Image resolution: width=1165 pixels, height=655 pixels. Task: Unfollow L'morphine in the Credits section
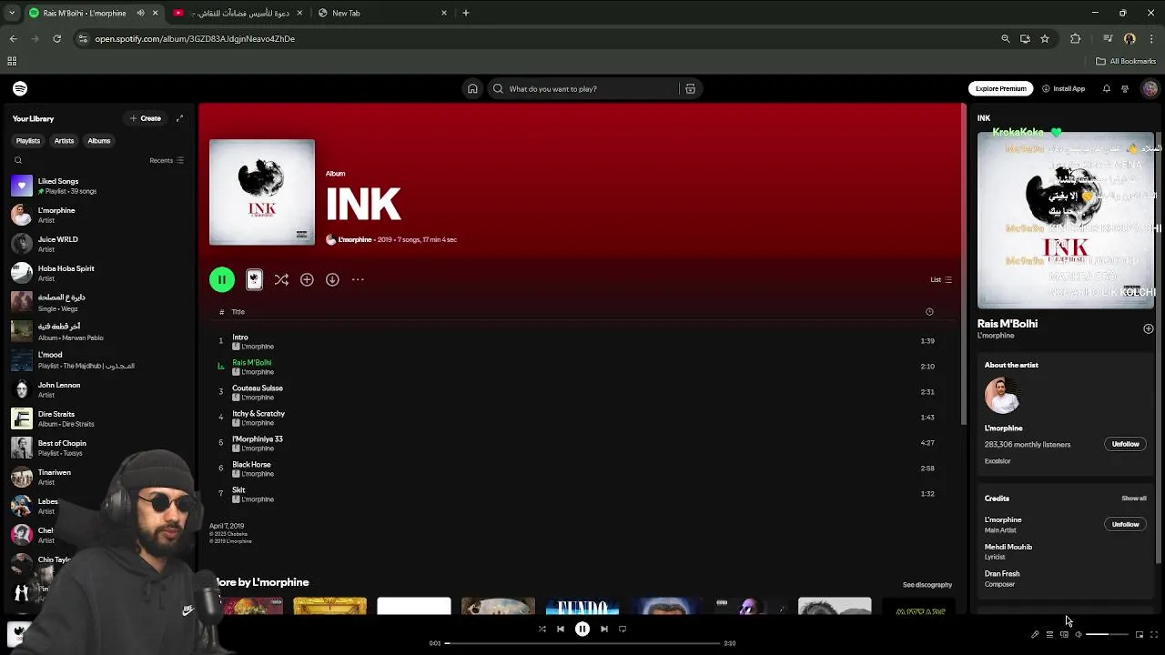click(1125, 524)
